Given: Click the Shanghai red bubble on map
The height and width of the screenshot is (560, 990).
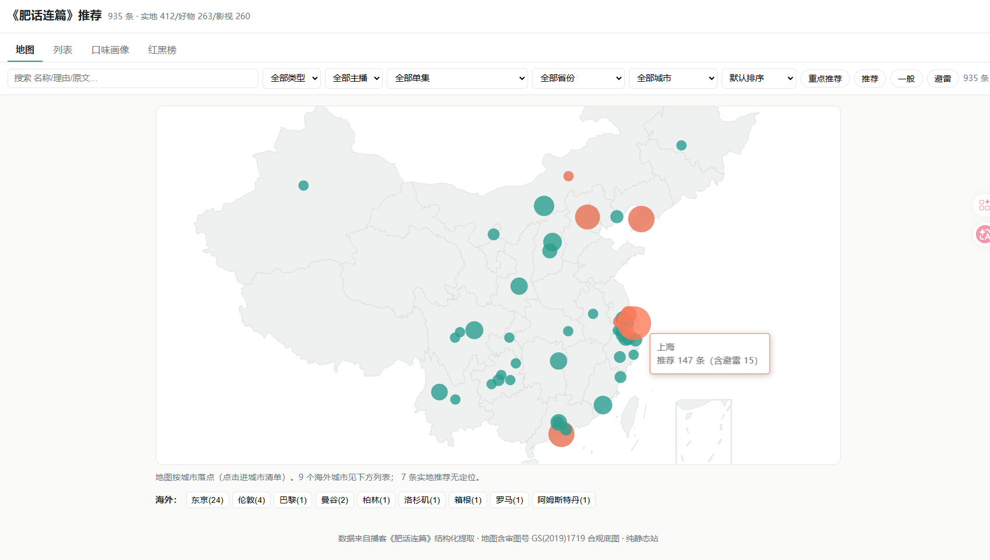Looking at the screenshot, I should pyautogui.click(x=634, y=323).
